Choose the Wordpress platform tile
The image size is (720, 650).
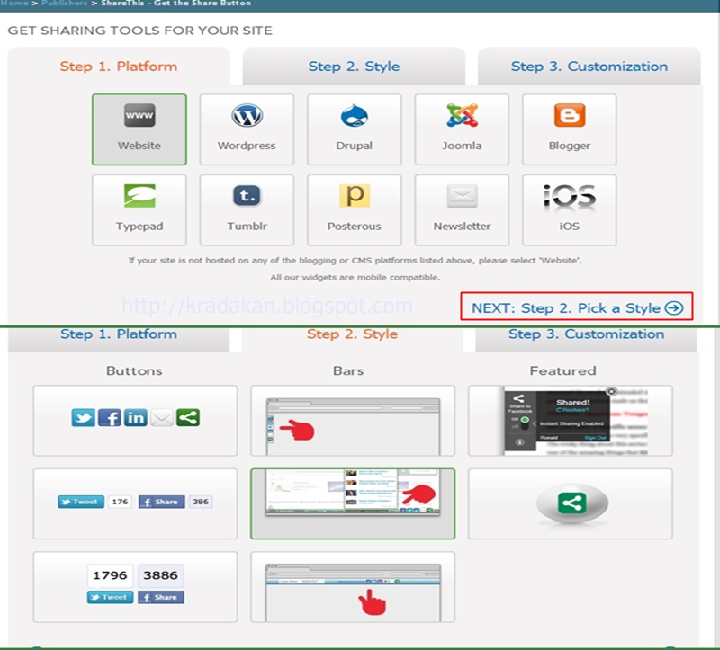247,129
